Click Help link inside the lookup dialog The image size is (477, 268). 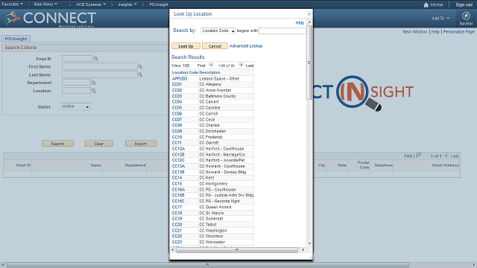click(x=300, y=23)
